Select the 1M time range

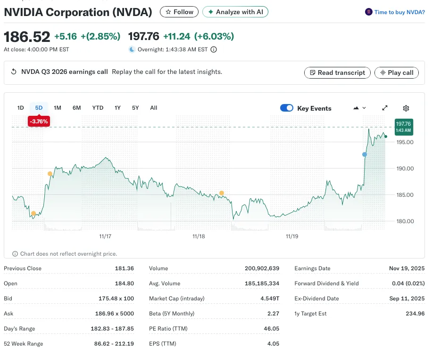pyautogui.click(x=58, y=108)
